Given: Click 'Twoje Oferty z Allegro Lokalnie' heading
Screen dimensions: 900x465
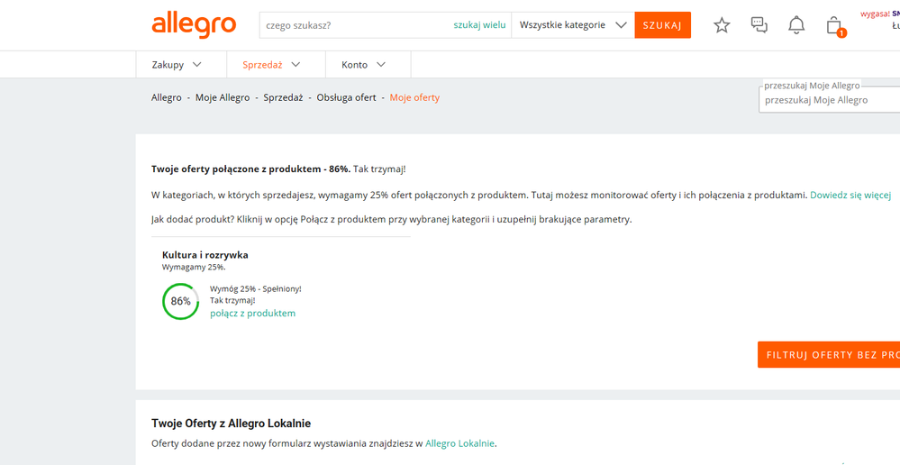Looking at the screenshot, I should (x=232, y=424).
